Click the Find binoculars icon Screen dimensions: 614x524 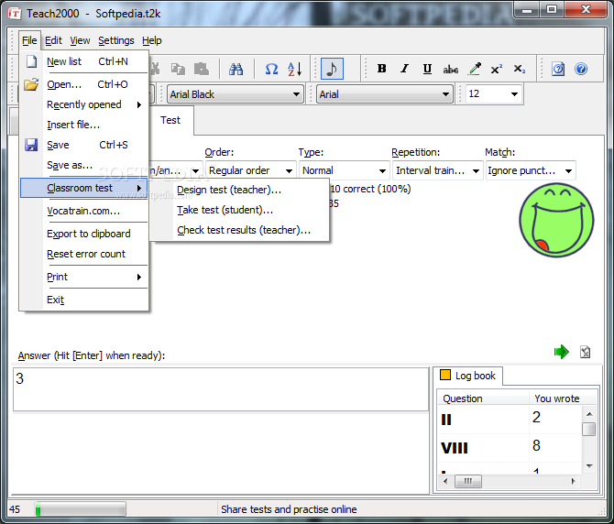(236, 70)
